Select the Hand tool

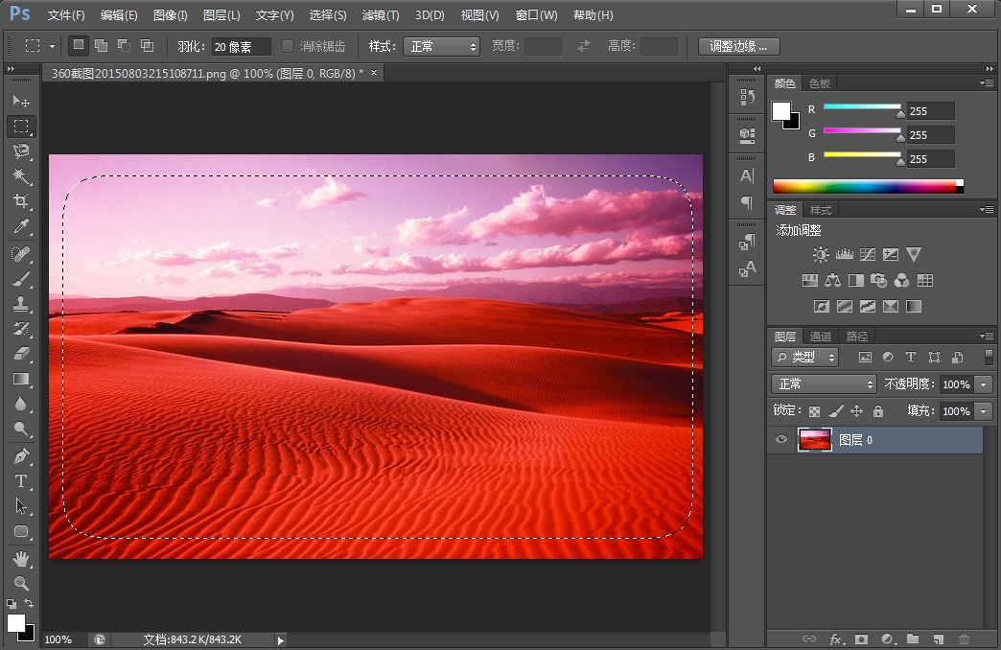21,559
